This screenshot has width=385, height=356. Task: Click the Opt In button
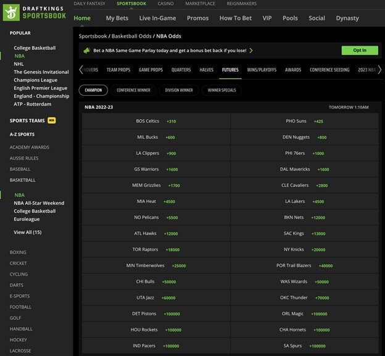tap(360, 51)
